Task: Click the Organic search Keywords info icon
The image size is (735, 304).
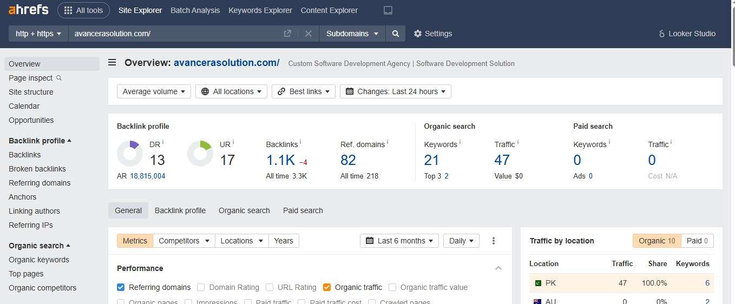Action: coord(460,142)
